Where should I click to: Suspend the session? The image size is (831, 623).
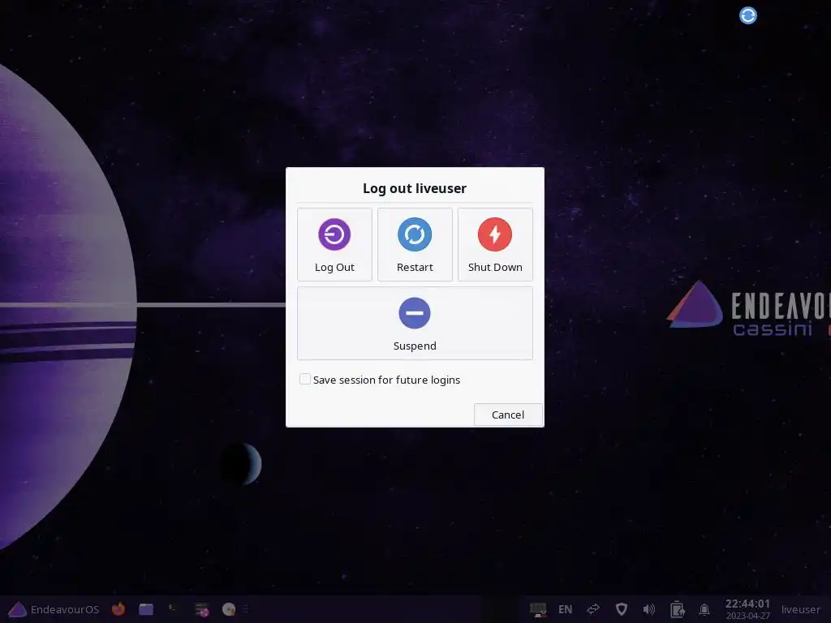pos(415,323)
